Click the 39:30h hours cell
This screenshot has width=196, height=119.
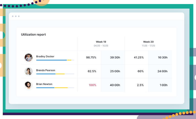115,57
